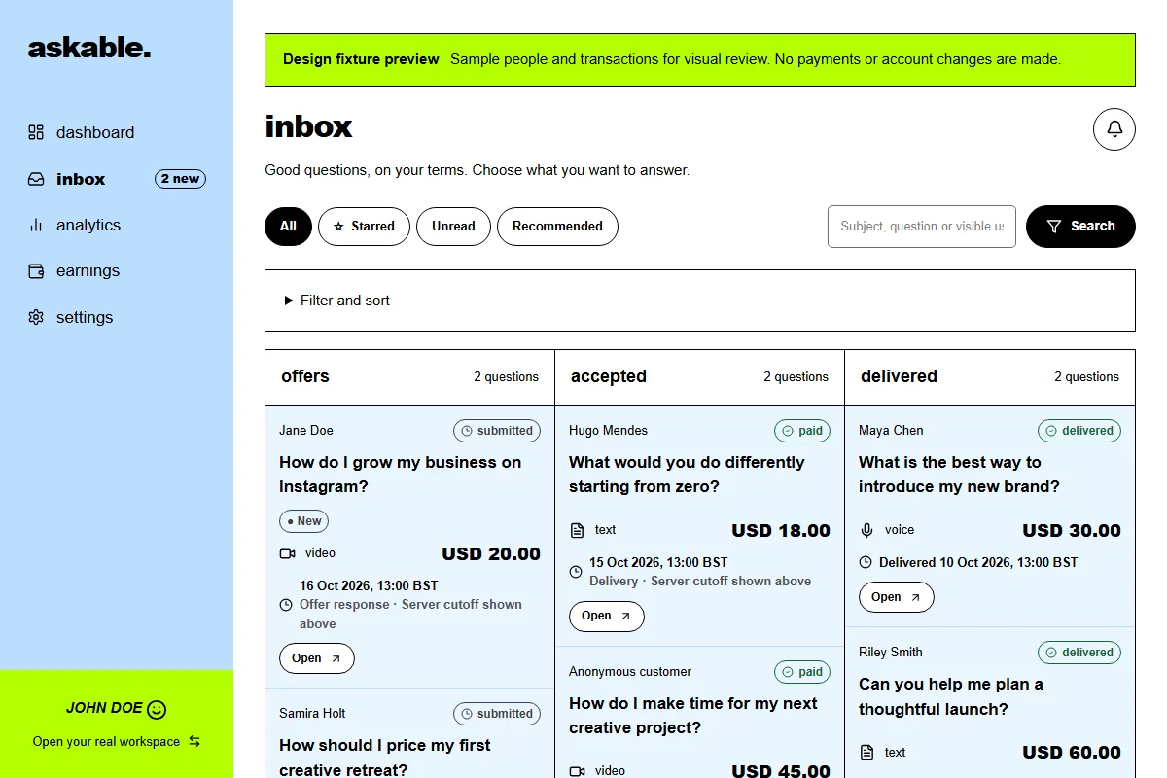Open Jane Doe's Instagram question
The image size is (1167, 778).
[317, 658]
